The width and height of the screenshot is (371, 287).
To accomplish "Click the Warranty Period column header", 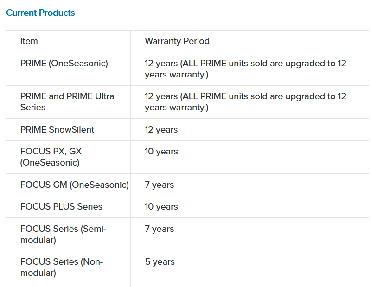I will (x=177, y=41).
